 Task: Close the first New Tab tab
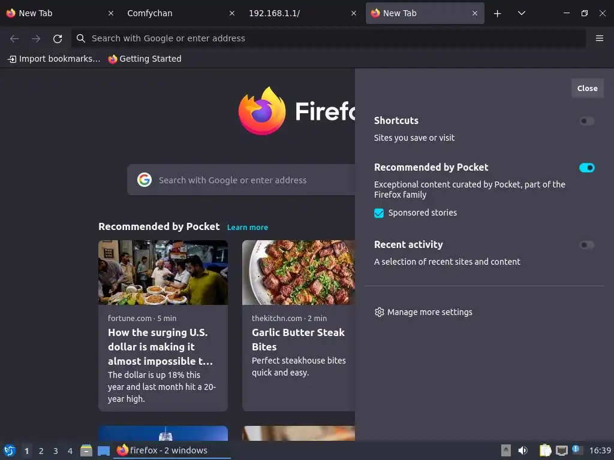tap(111, 13)
